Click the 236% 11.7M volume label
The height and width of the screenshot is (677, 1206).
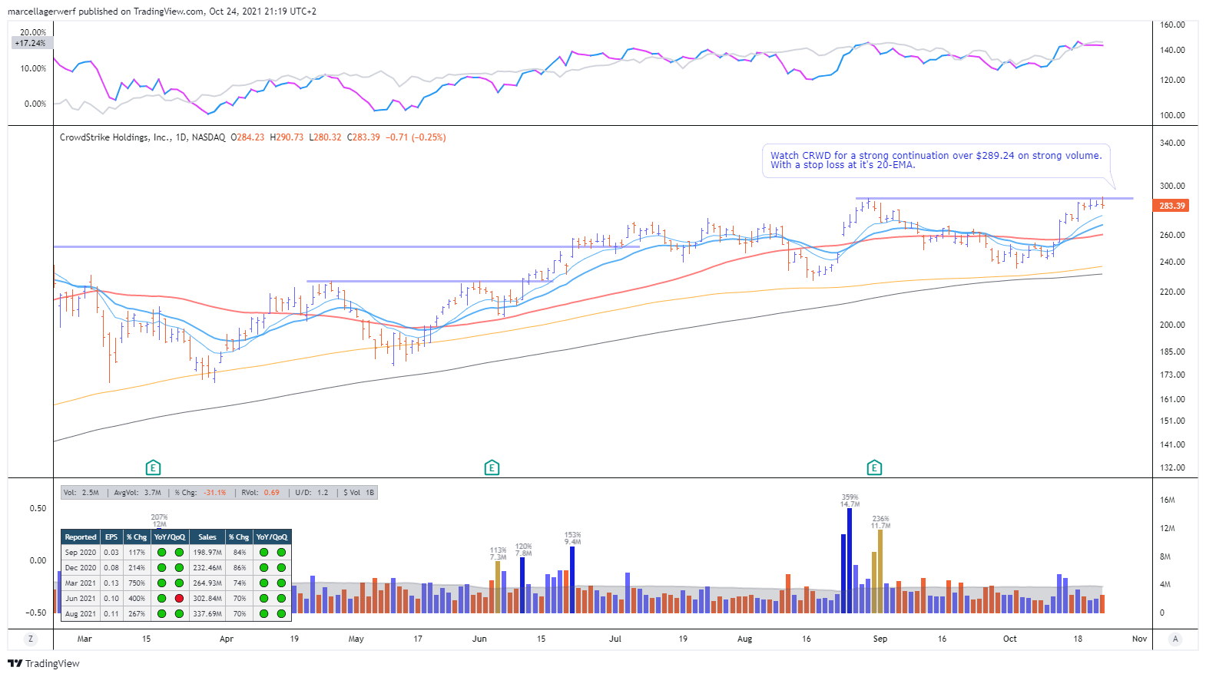pyautogui.click(x=880, y=522)
